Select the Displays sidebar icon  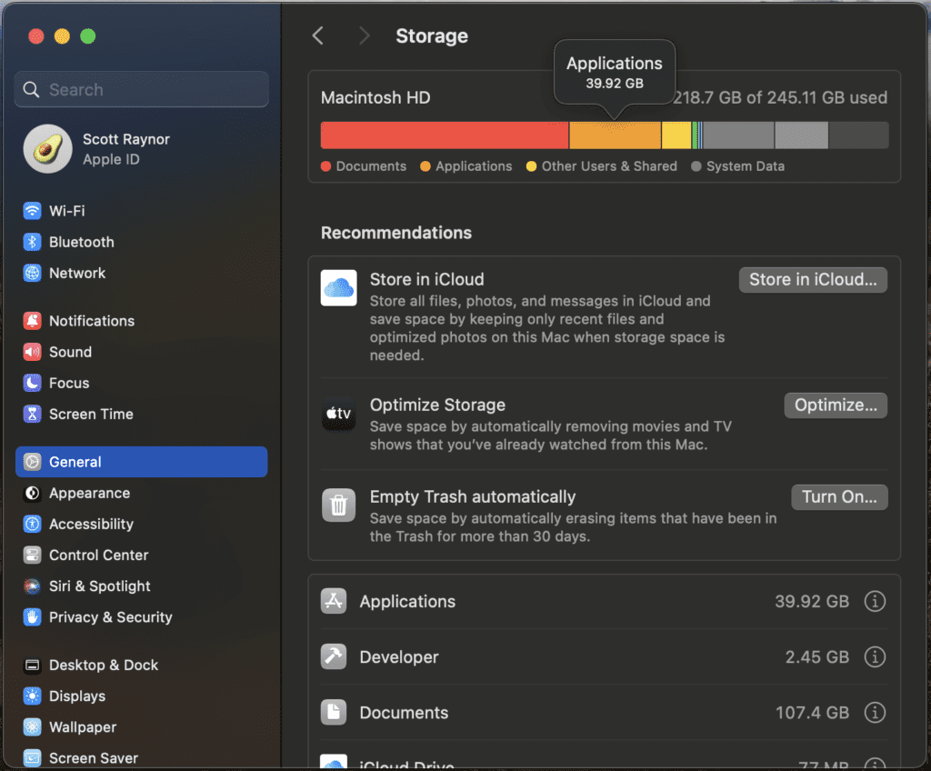30,696
